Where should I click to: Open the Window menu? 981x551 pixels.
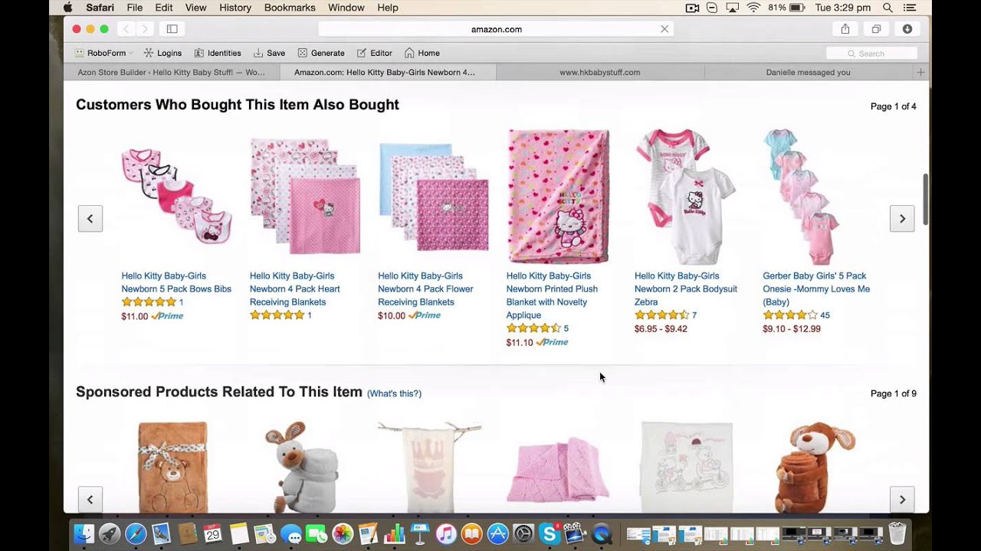[346, 8]
